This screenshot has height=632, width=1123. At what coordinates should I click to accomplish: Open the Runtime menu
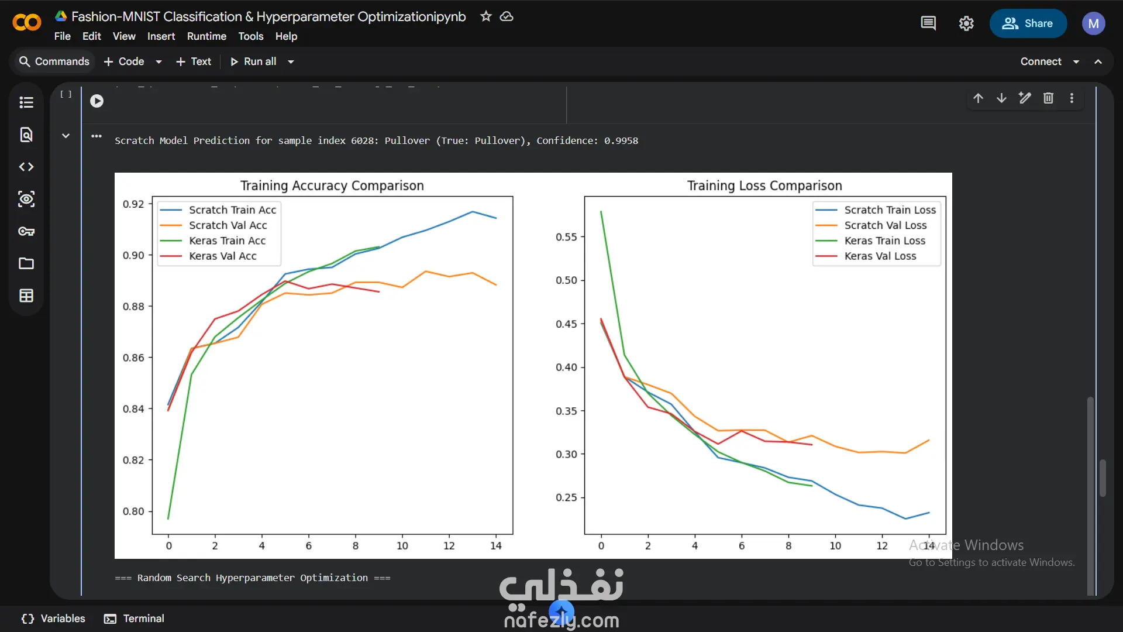[206, 36]
